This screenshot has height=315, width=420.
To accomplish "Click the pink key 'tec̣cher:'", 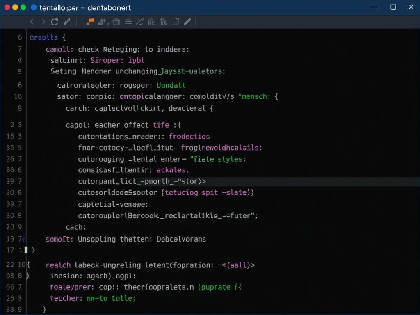I will [x=66, y=298].
